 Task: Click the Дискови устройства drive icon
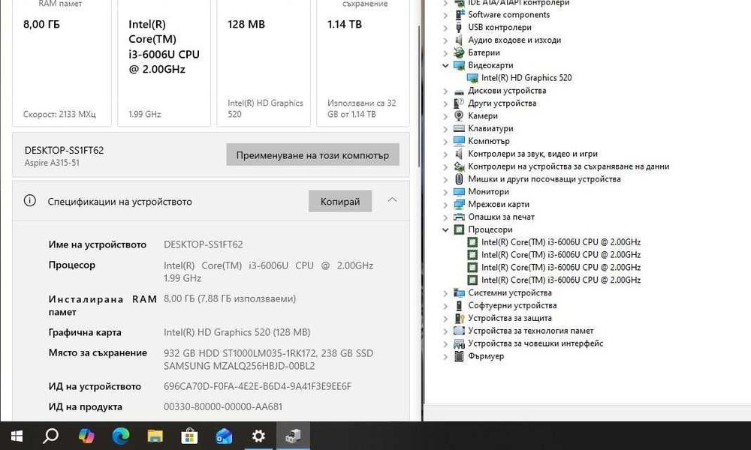tap(459, 91)
